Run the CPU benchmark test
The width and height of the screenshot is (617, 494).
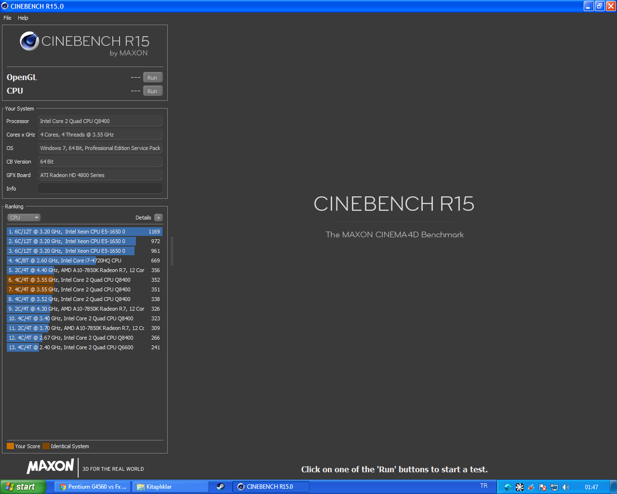pos(152,91)
